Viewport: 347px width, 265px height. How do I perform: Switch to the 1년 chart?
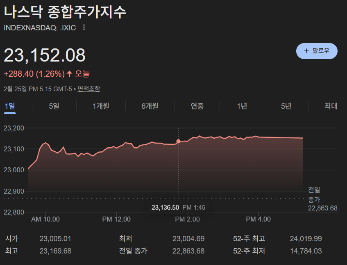pos(242,105)
